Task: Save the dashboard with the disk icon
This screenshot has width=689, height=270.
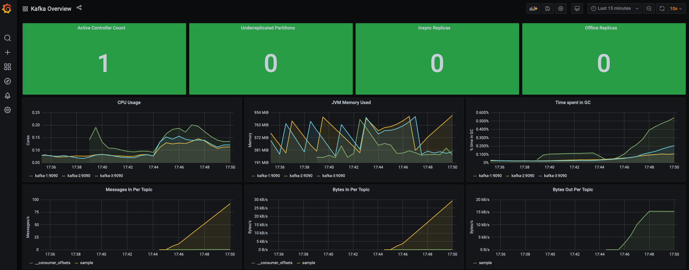Action: point(548,9)
